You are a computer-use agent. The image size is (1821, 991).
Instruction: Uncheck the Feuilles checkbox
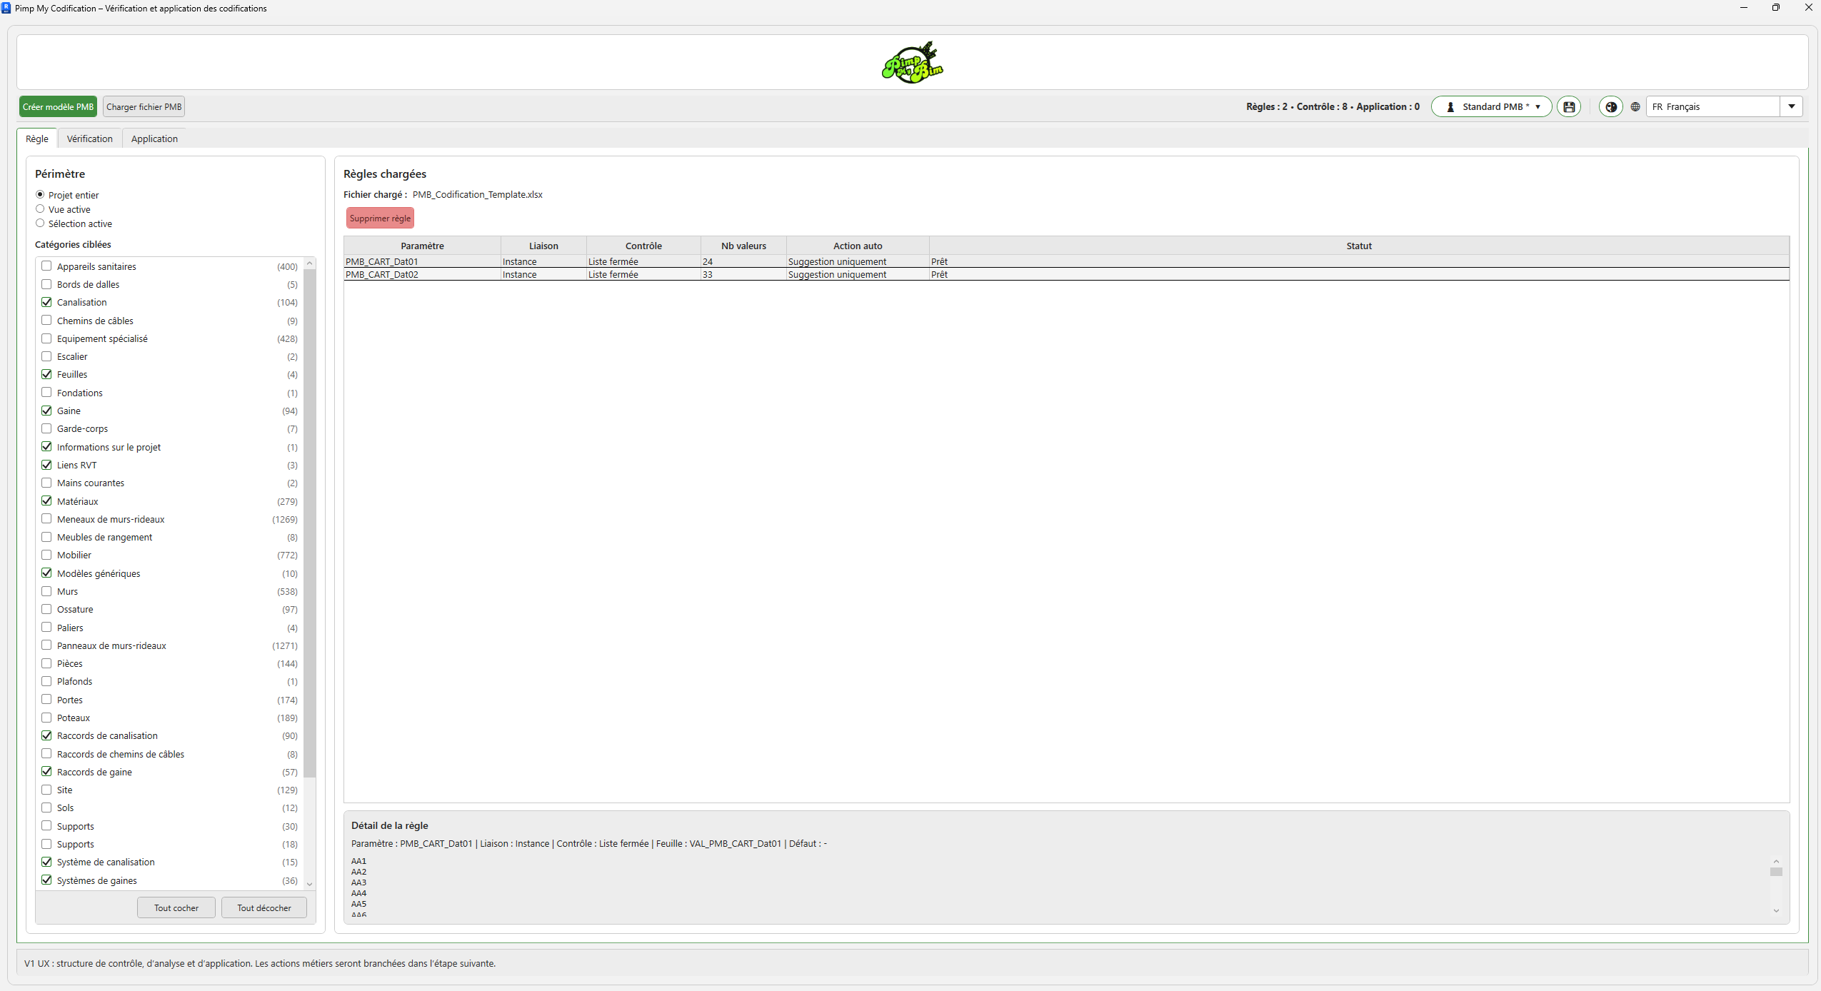[46, 374]
